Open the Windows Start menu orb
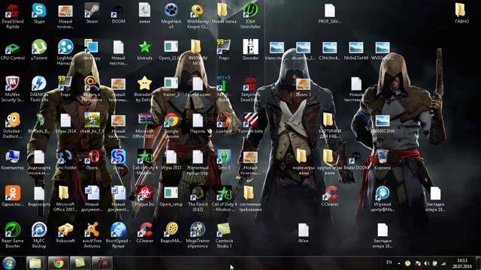The width and height of the screenshot is (481, 270). 9,263
